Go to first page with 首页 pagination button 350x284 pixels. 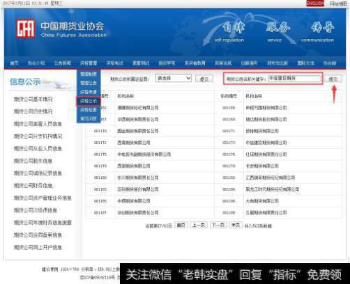point(181,225)
